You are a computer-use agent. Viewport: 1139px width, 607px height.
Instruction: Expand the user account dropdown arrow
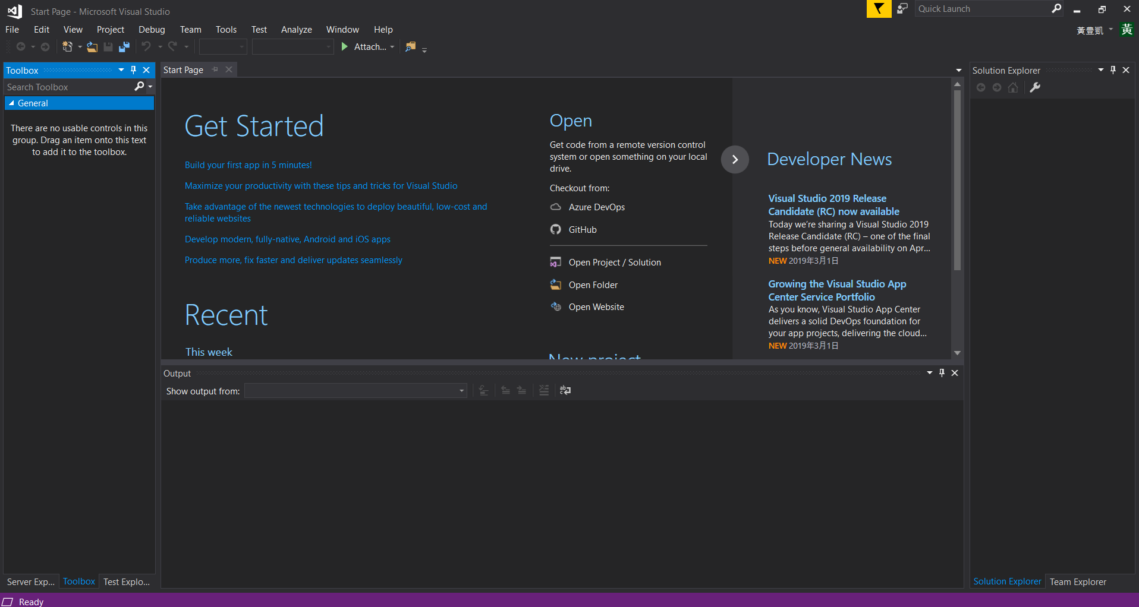(x=1110, y=30)
